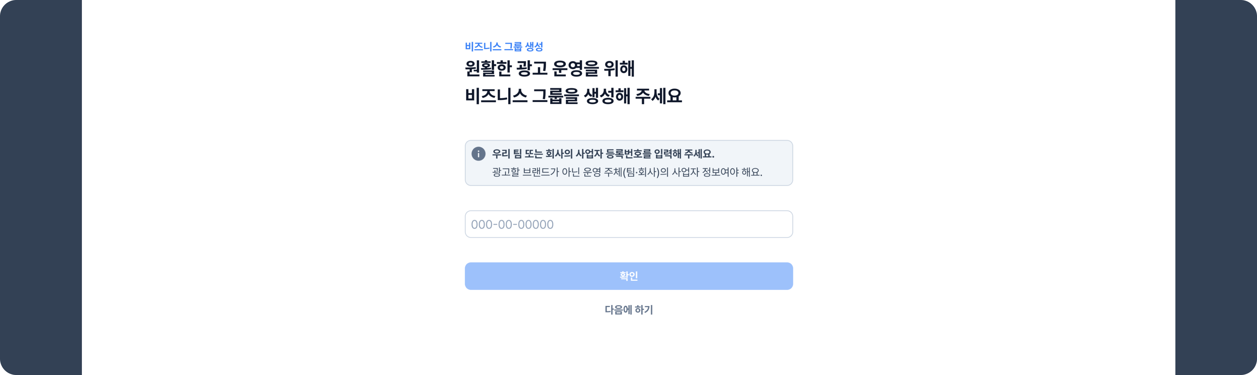1257x375 pixels.
Task: Click the phrase 해요. ending the notice subtext
Action: (x=751, y=172)
